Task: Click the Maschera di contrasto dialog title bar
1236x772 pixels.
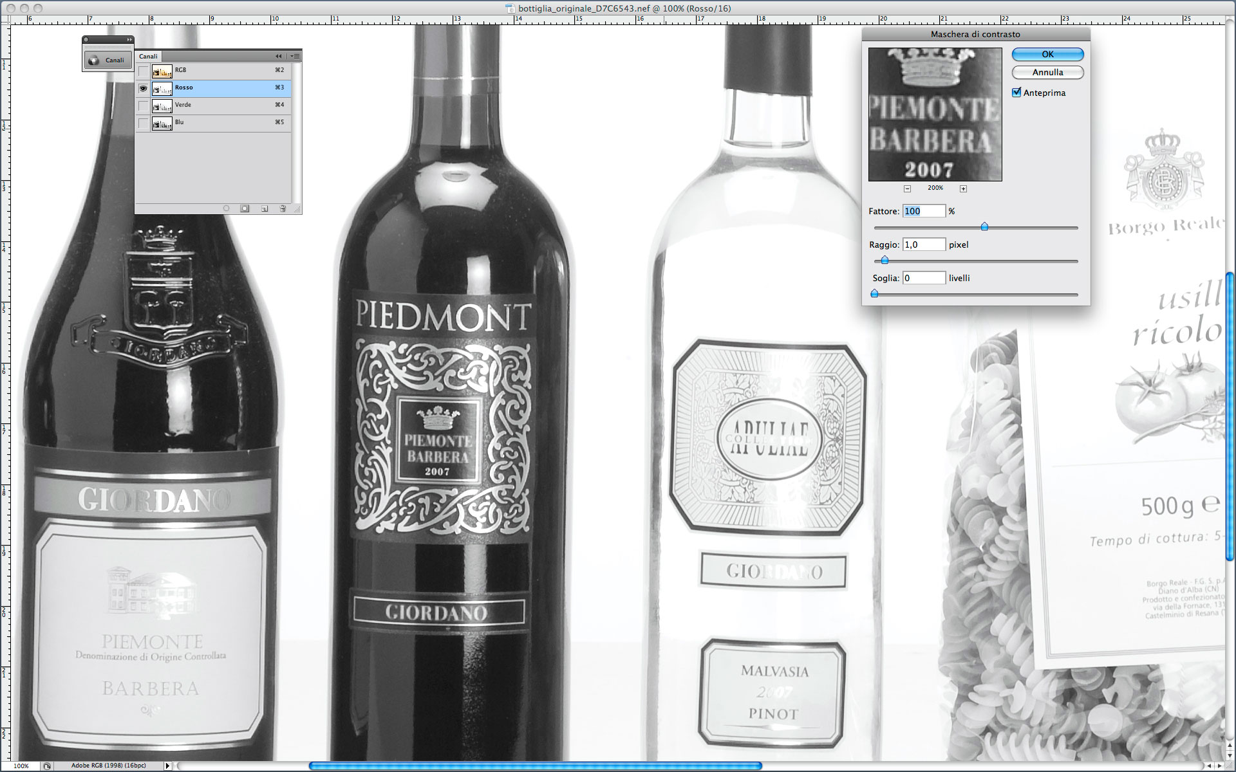Action: 975,34
